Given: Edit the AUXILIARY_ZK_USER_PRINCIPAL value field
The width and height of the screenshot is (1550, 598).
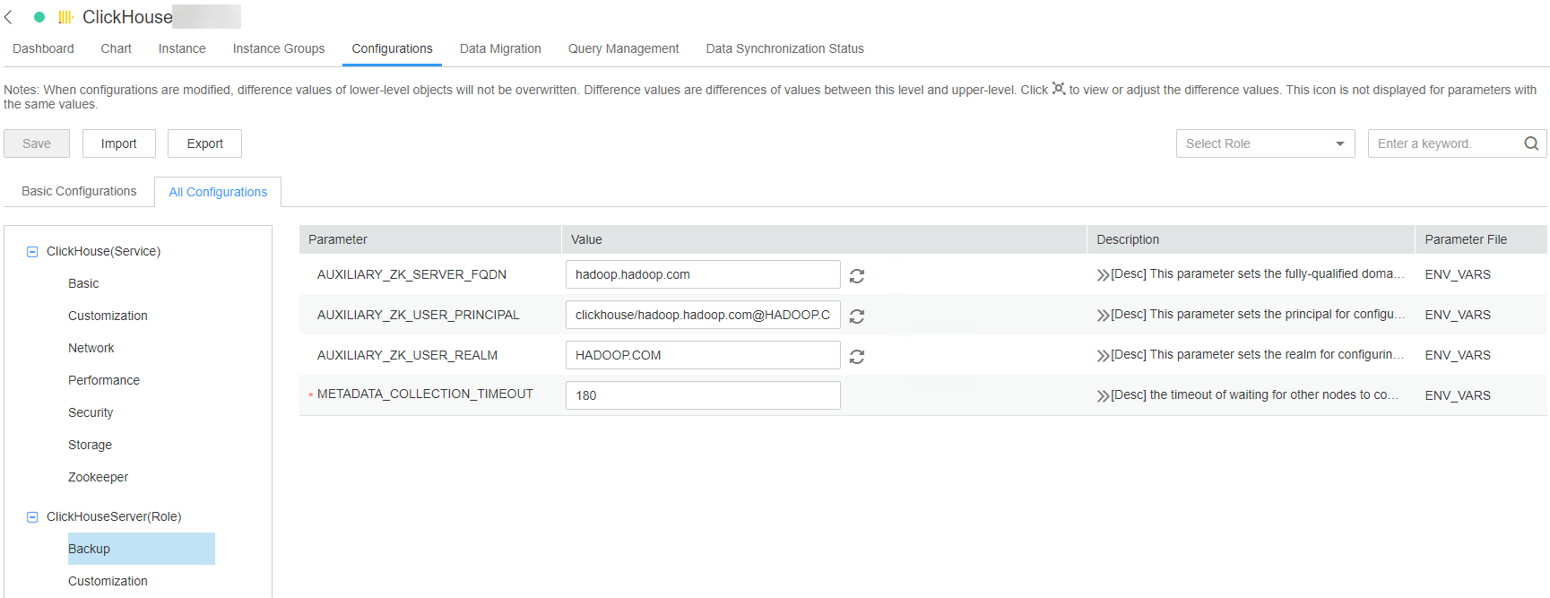Looking at the screenshot, I should tap(703, 315).
